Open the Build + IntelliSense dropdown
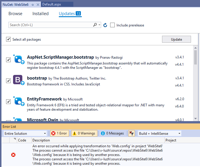Image resolution: width=200 pixels, height=167 pixels. pyautogui.click(x=160, y=133)
